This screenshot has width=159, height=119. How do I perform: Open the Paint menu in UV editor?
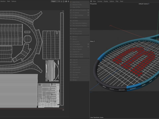pyautogui.click(x=9, y=1)
